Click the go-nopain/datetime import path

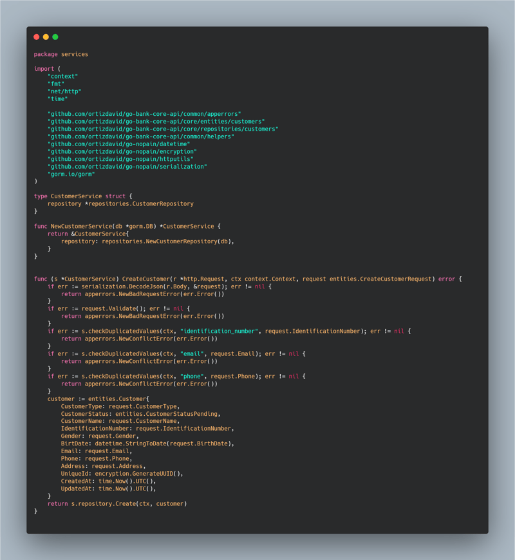[119, 144]
